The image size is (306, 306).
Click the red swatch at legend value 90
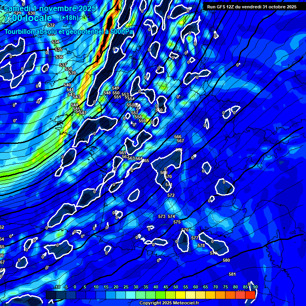tap(250, 295)
